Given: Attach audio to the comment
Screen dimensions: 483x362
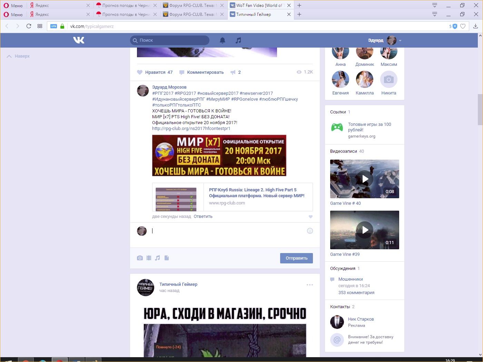Looking at the screenshot, I should coord(158,258).
